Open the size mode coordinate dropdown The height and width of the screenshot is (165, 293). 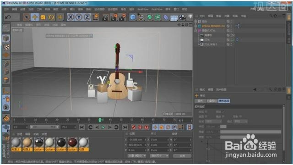[x=159, y=156]
